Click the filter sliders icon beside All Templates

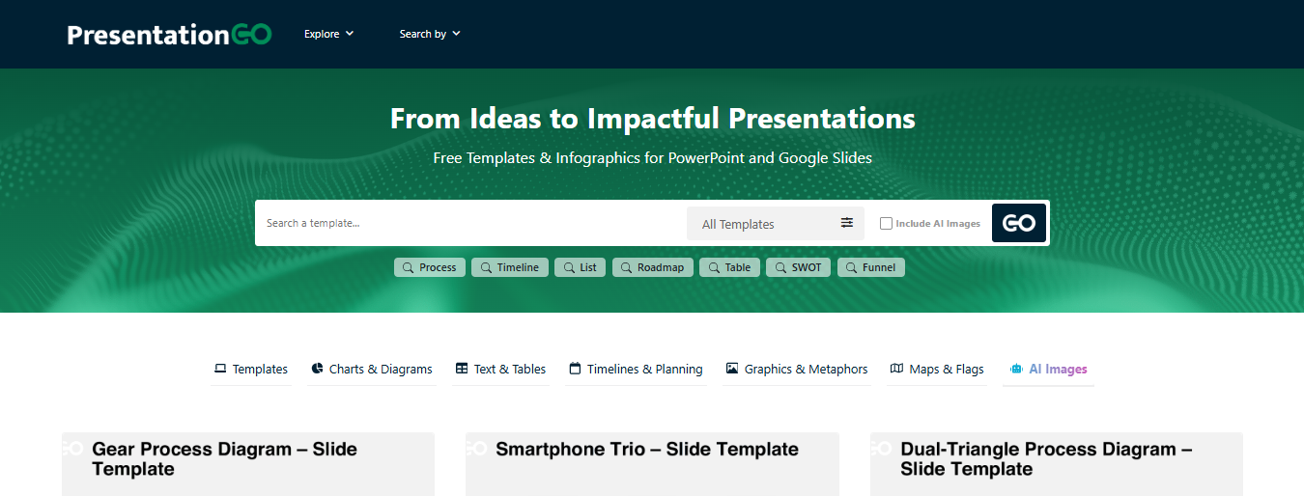pyautogui.click(x=847, y=223)
